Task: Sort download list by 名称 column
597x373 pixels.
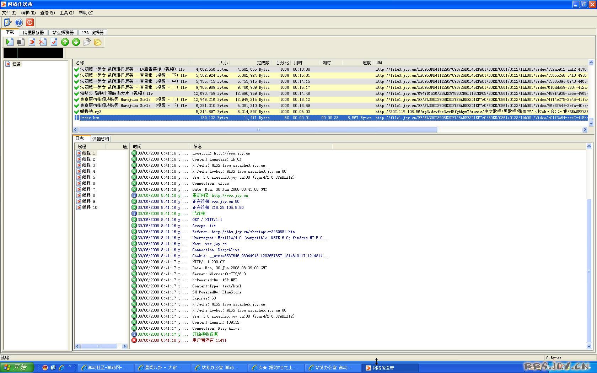Action: [131, 63]
